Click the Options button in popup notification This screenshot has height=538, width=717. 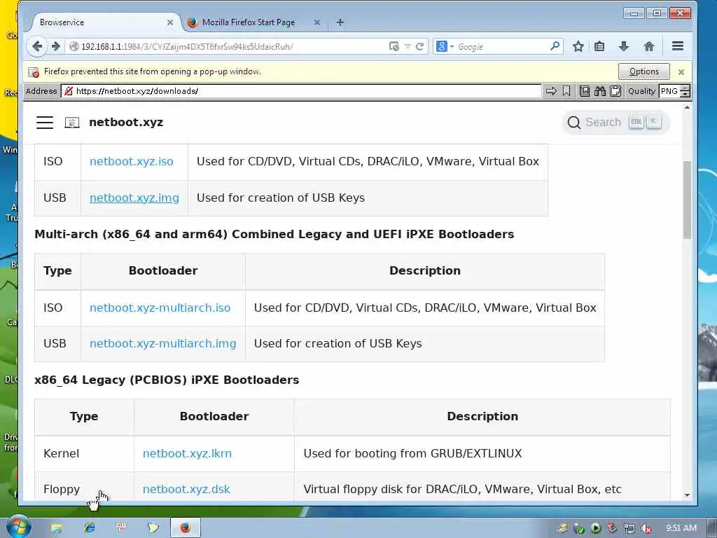coord(644,72)
